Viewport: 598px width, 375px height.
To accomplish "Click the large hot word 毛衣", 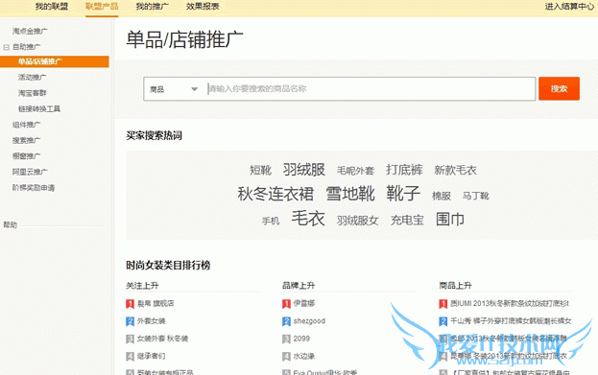I will point(308,219).
